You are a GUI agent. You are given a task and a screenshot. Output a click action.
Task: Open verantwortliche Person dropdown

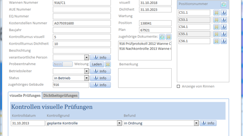pos(86,57)
